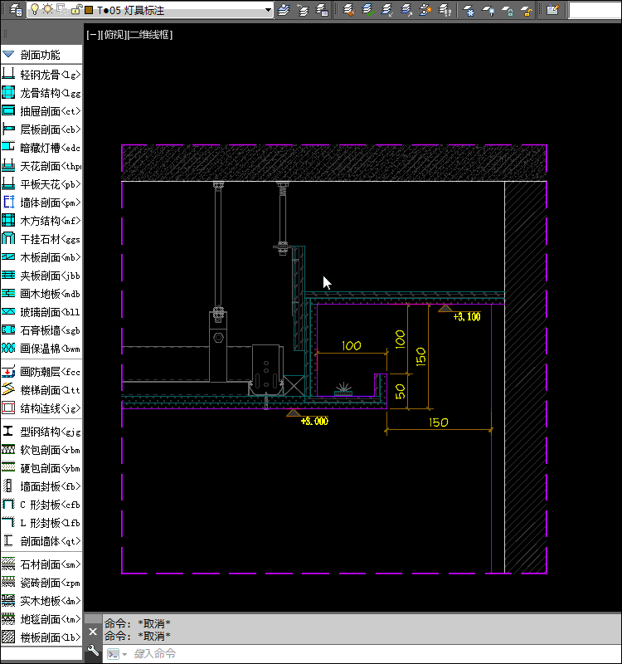The image size is (622, 664).
Task: Open the [-] viewport controls menu
Action: coord(92,35)
